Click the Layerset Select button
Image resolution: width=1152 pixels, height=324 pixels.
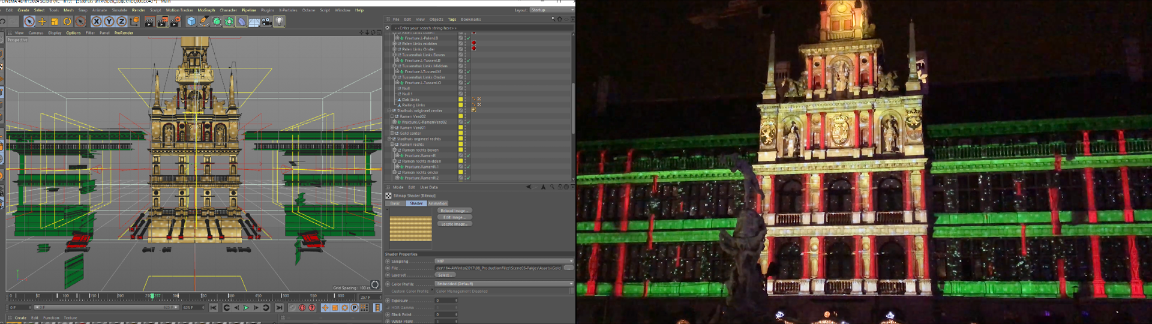pyautogui.click(x=445, y=275)
